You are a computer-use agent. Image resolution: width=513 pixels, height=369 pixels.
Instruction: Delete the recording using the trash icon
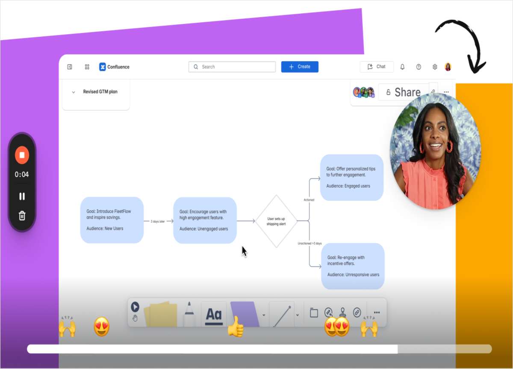22,216
